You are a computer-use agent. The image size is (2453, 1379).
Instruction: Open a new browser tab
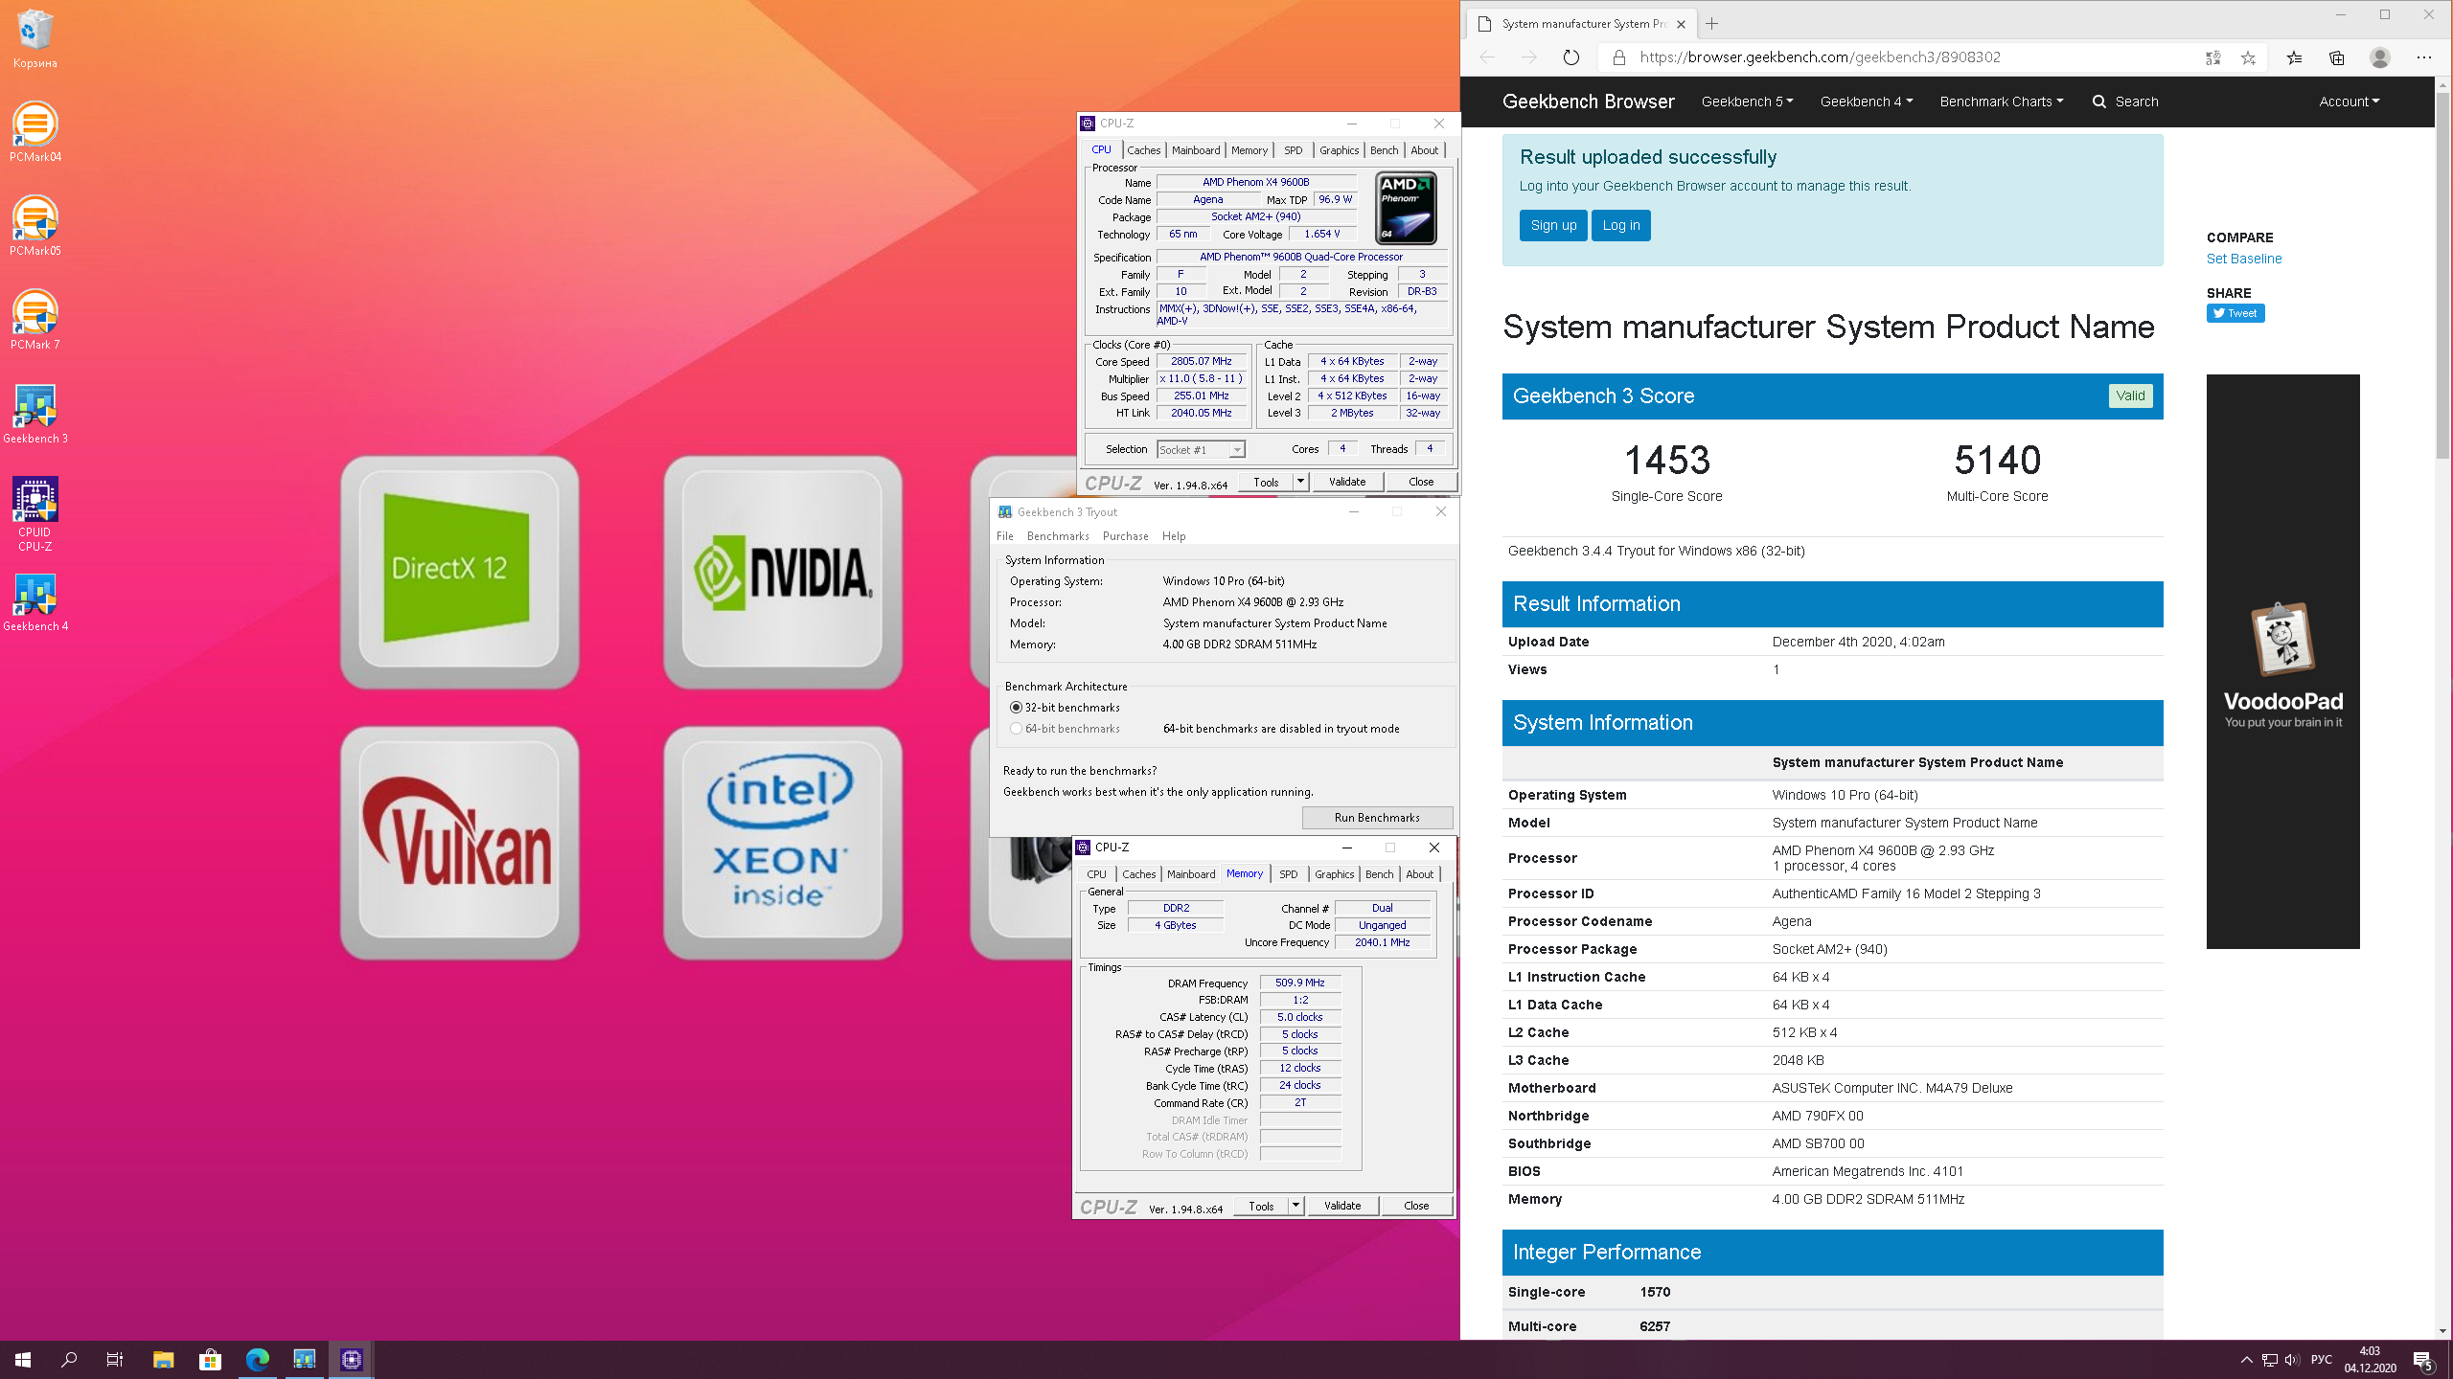coord(1711,24)
